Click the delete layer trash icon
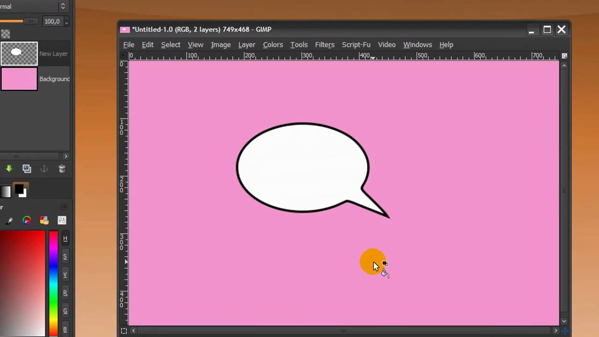599x337 pixels. pos(62,169)
